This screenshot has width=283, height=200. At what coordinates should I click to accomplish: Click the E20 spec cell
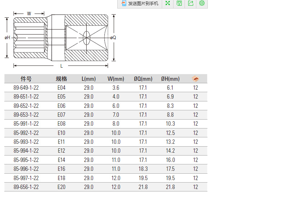(61, 187)
